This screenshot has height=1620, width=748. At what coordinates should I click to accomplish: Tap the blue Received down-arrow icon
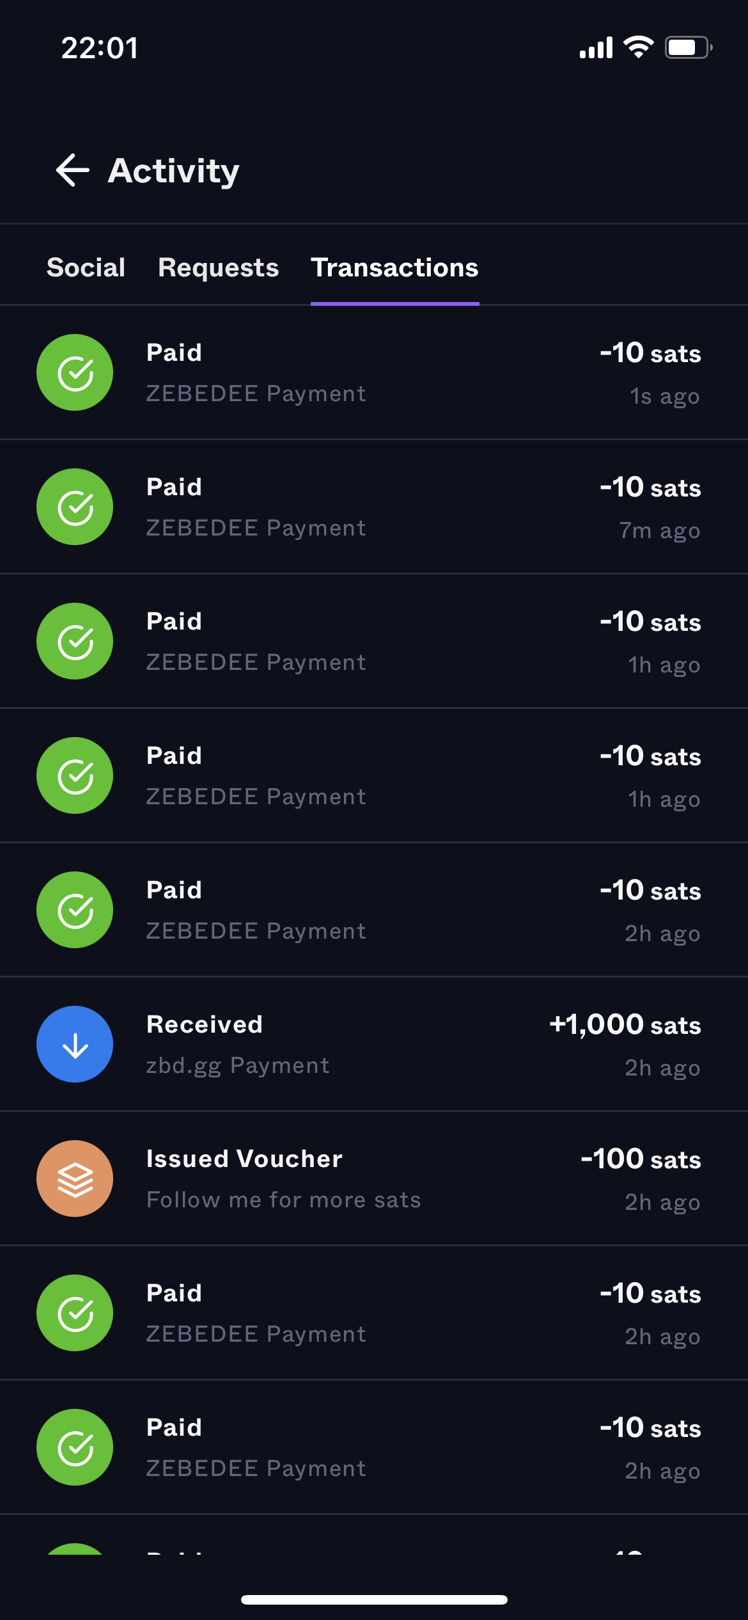click(x=75, y=1044)
